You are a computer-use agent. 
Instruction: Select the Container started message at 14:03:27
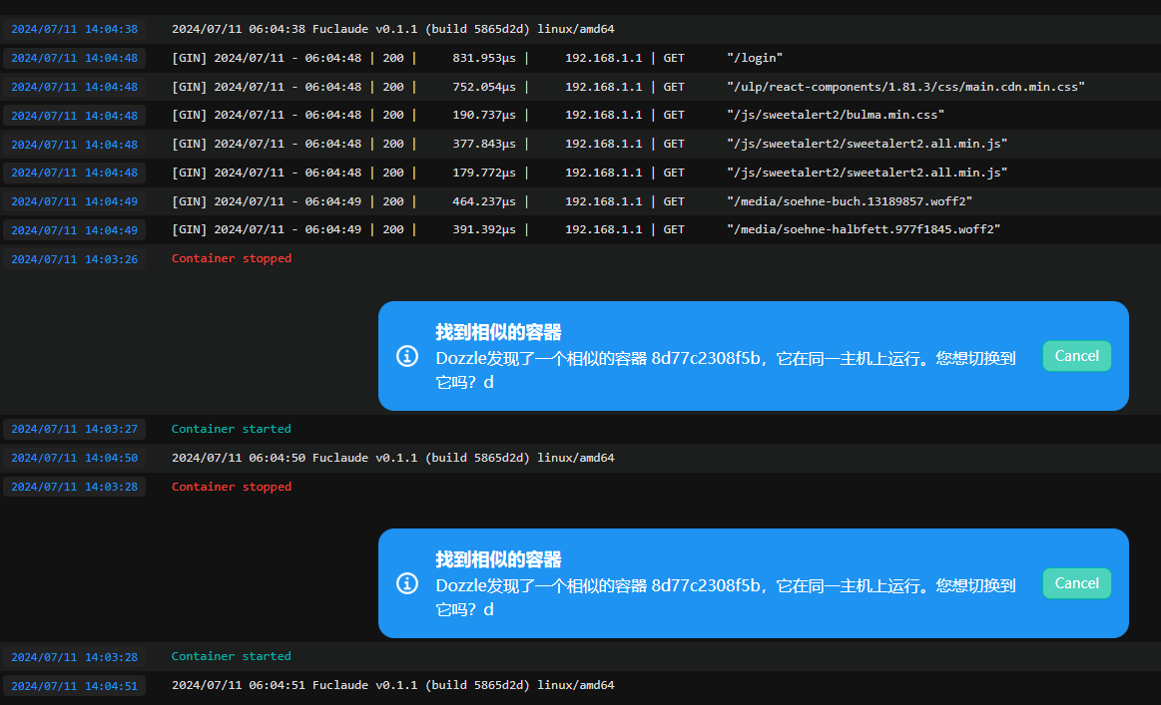(231, 429)
